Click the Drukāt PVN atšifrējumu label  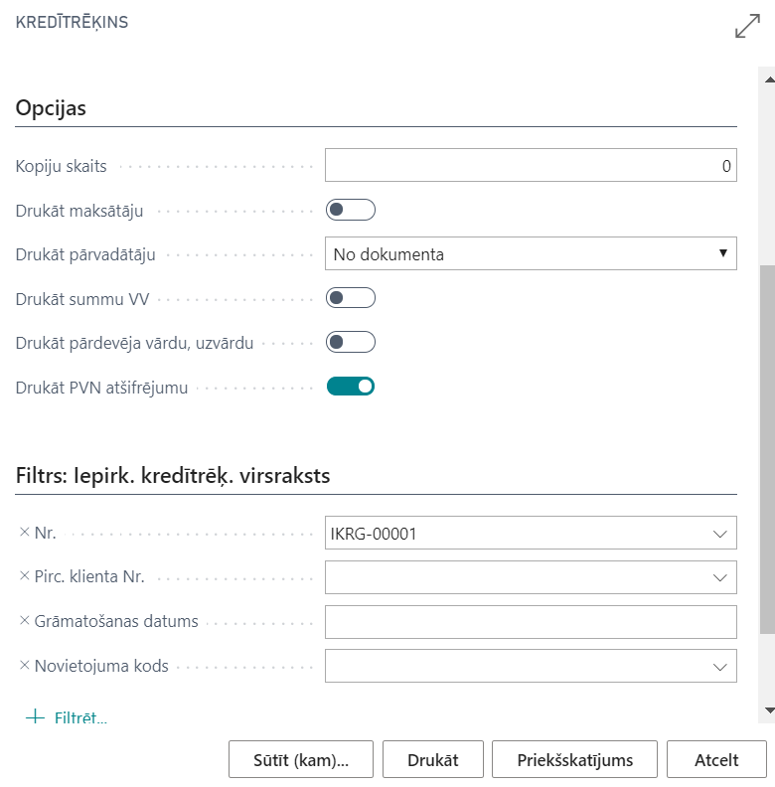tap(101, 388)
